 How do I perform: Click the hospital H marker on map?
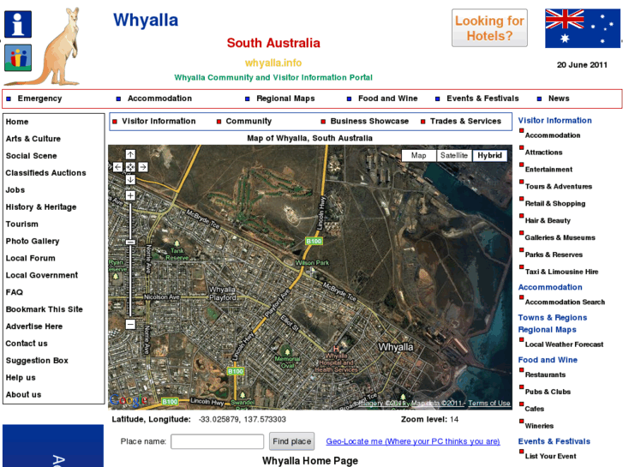(336, 349)
